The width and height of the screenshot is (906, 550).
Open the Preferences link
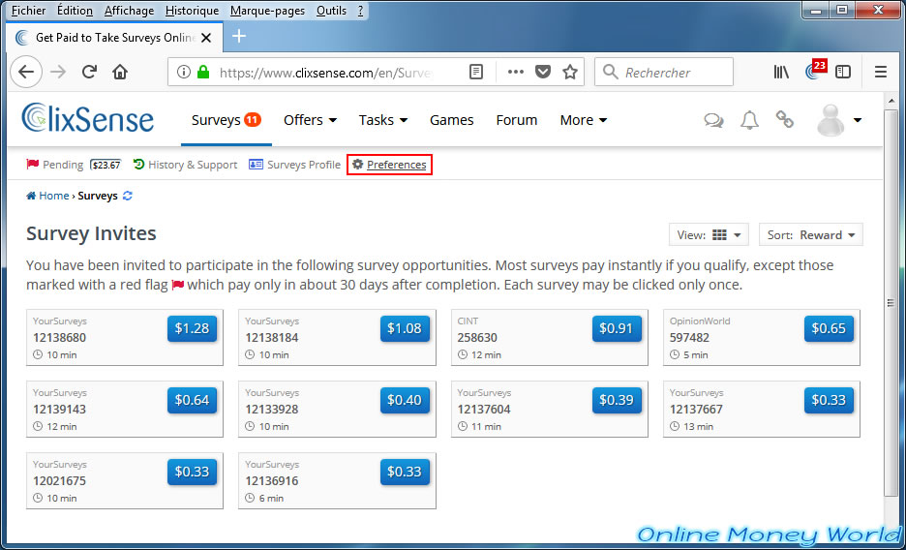pyautogui.click(x=389, y=165)
